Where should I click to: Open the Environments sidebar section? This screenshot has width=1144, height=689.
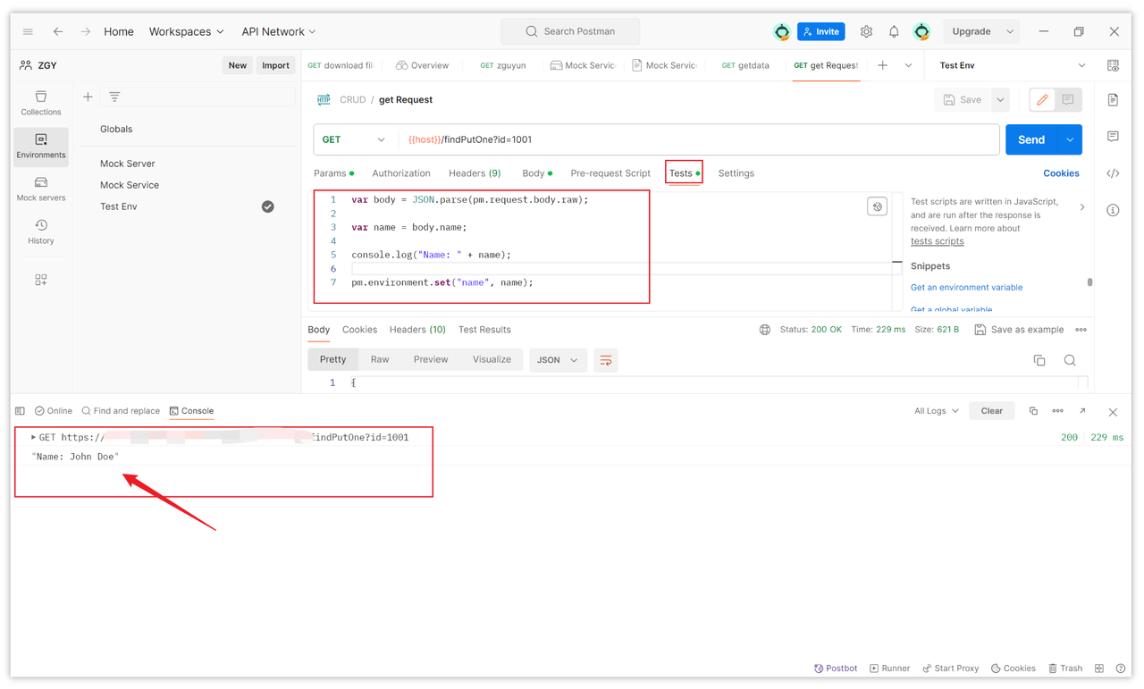41,146
